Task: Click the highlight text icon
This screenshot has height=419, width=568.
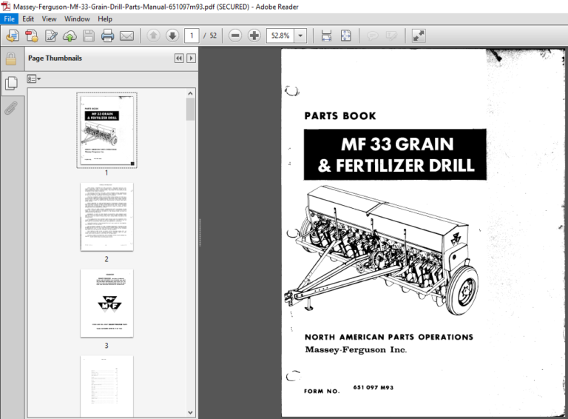Action: 391,36
